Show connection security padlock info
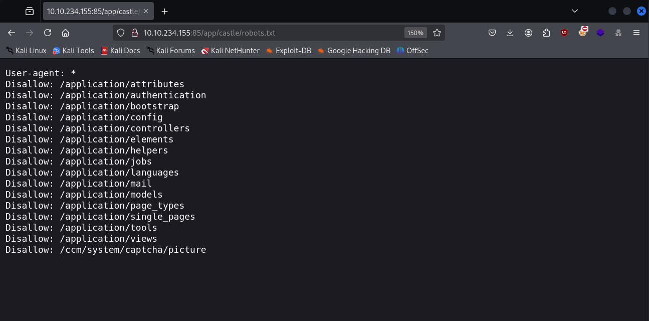Image resolution: width=649 pixels, height=321 pixels. (x=134, y=33)
